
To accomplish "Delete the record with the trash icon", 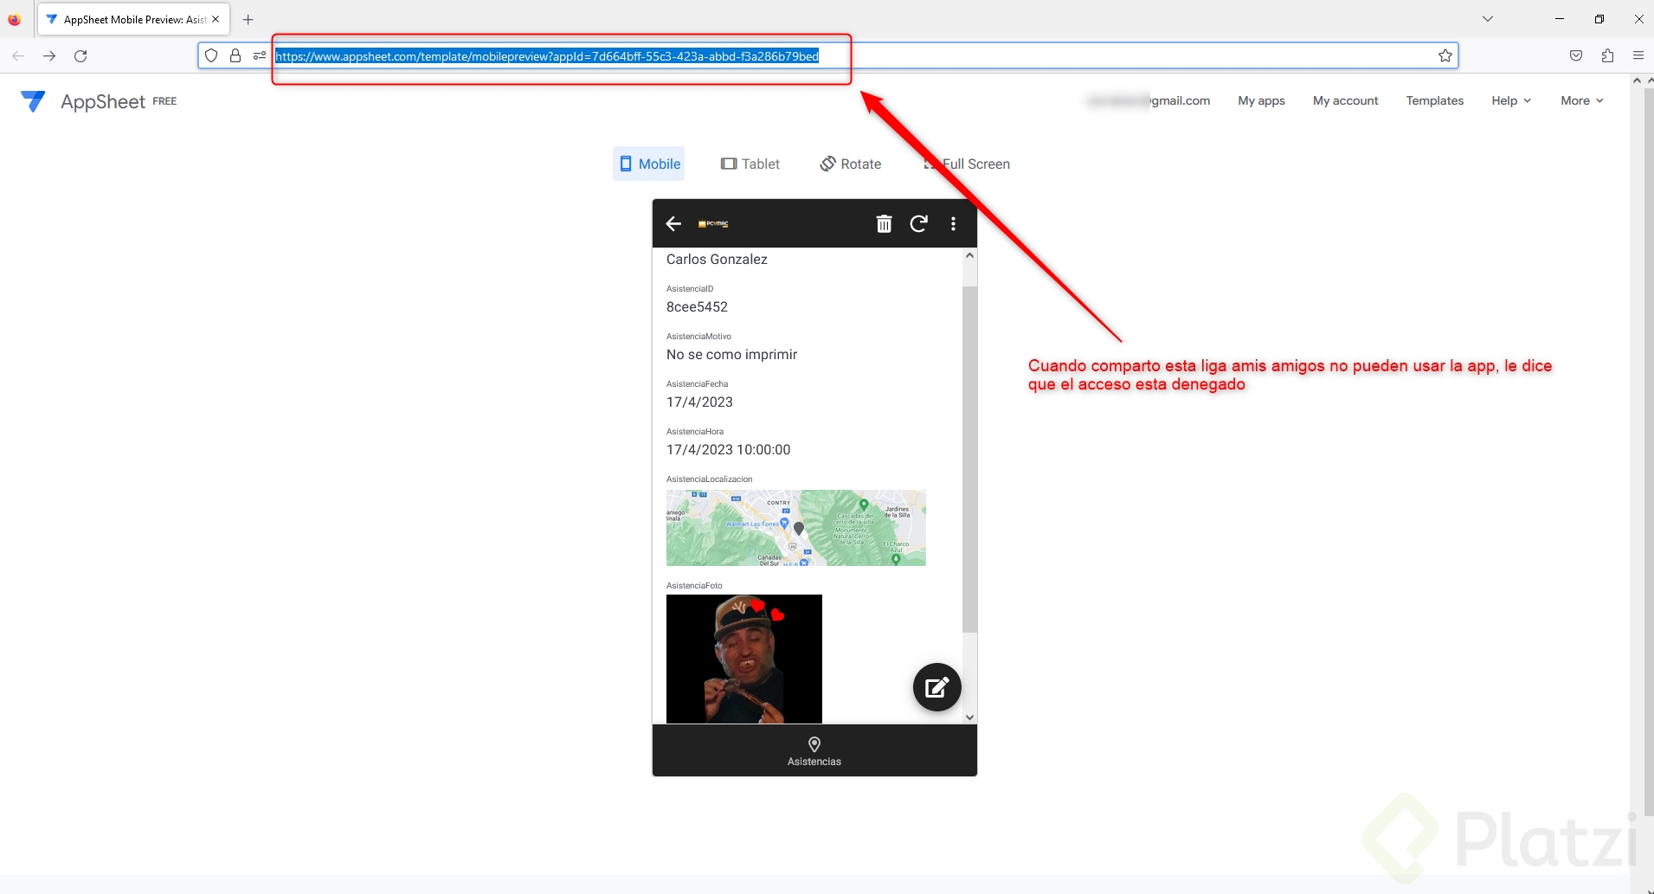I will tap(884, 224).
